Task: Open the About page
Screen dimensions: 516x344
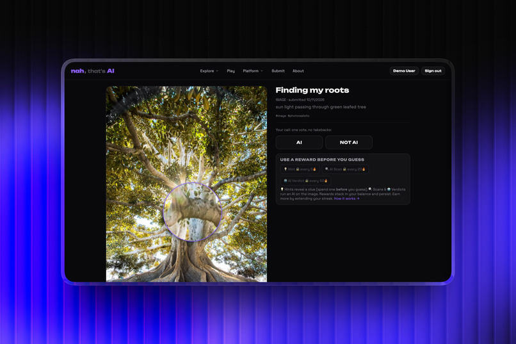Action: click(298, 70)
